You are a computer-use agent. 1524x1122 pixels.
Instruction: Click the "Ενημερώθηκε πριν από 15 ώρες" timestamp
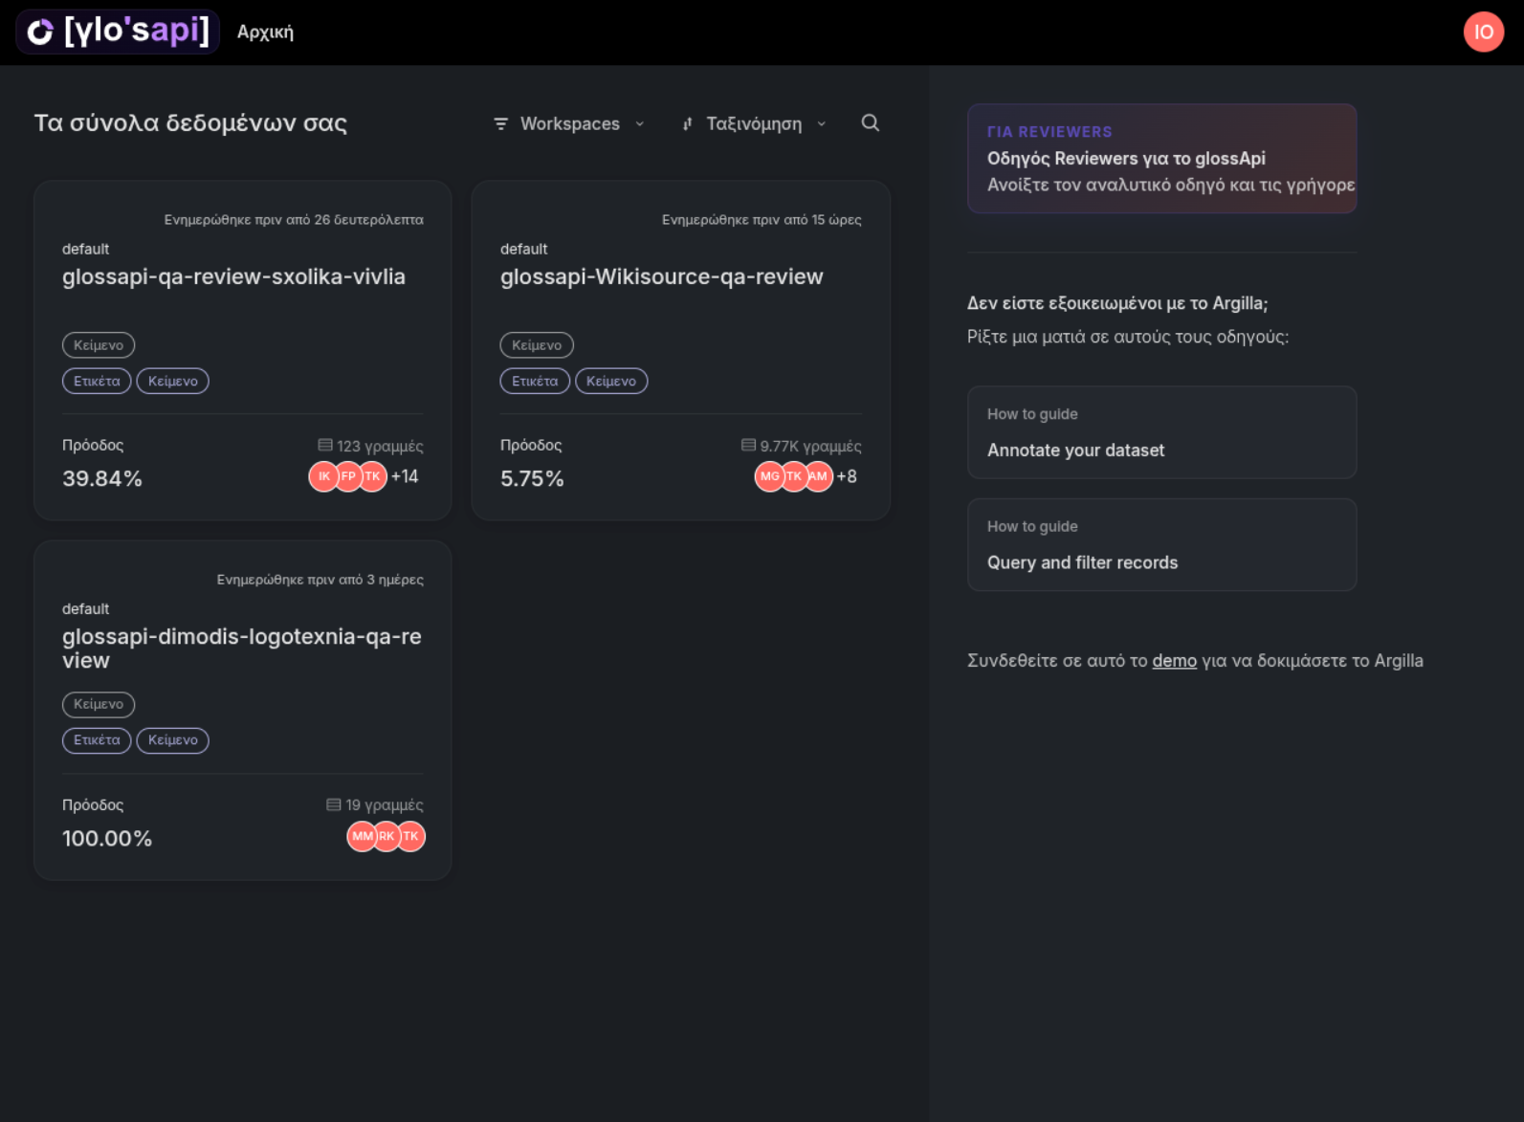point(762,220)
